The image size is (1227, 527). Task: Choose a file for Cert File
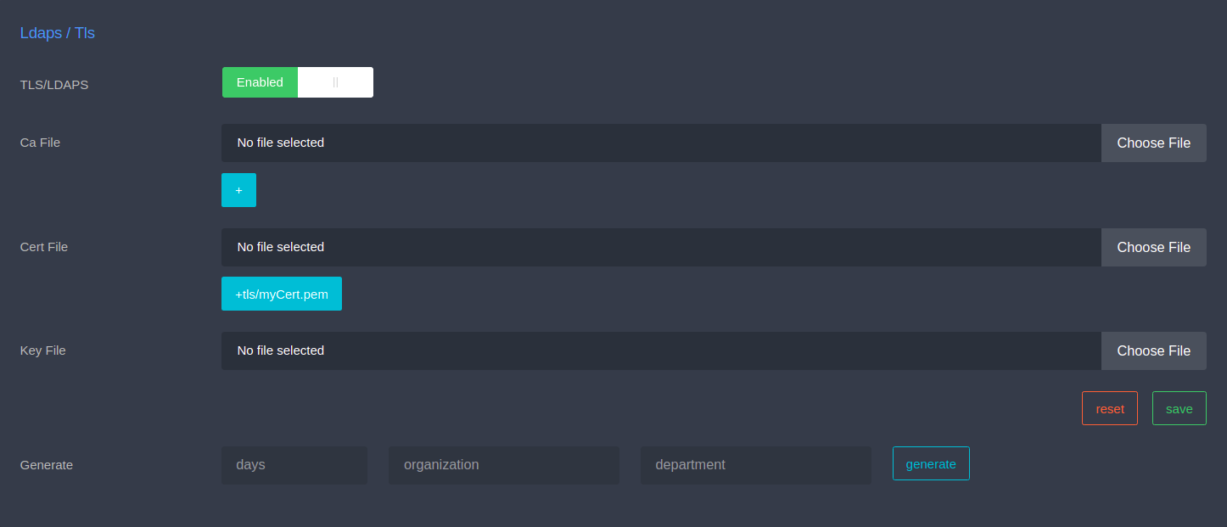(1153, 247)
